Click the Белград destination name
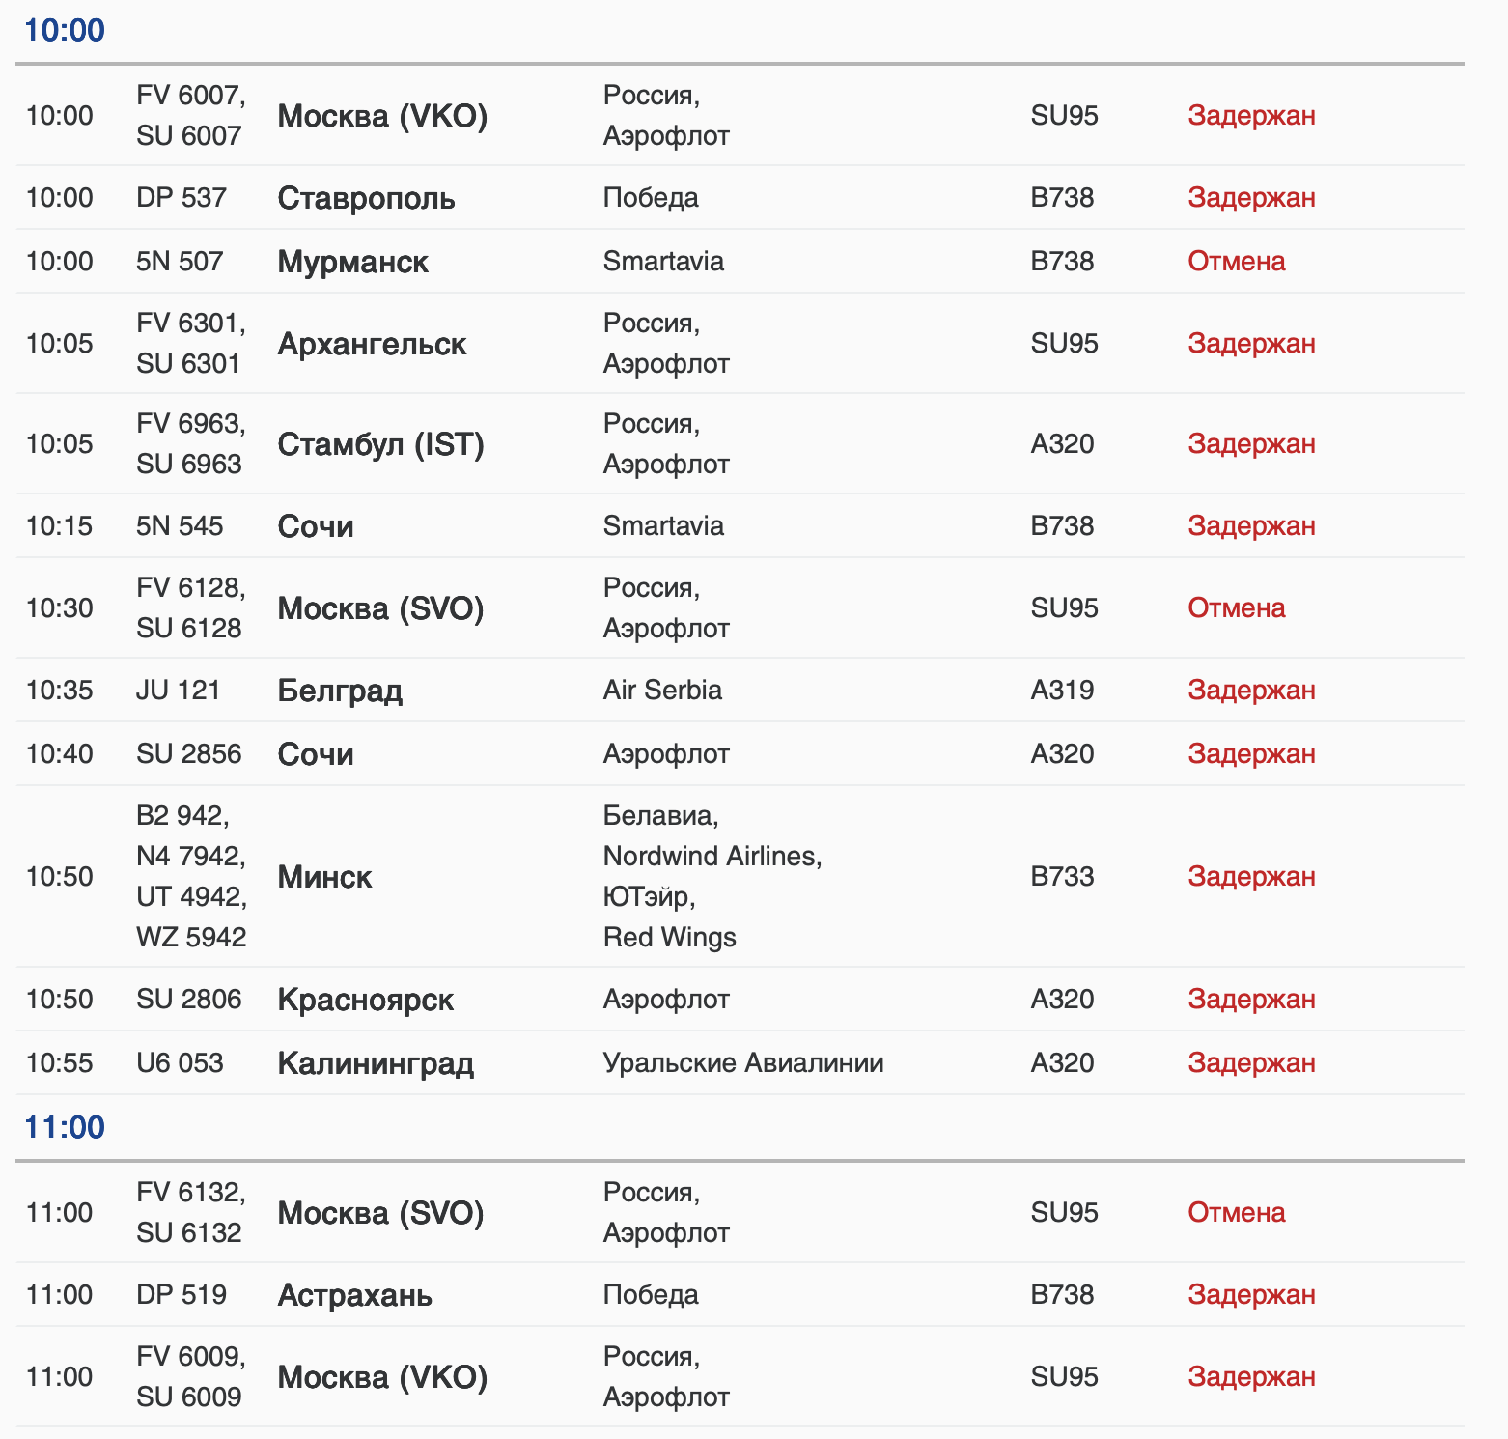The height and width of the screenshot is (1439, 1508). tap(340, 691)
